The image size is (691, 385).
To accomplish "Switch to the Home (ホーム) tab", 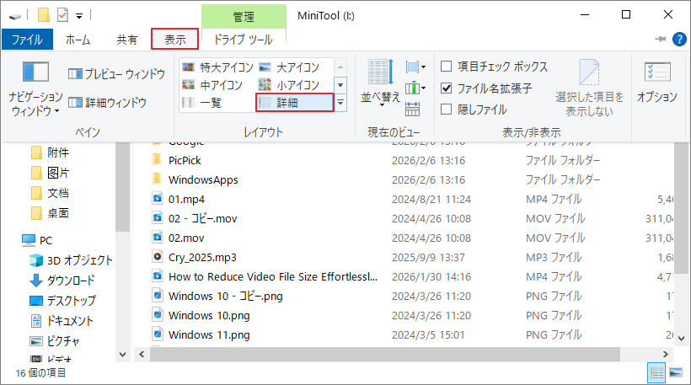I will click(x=78, y=40).
